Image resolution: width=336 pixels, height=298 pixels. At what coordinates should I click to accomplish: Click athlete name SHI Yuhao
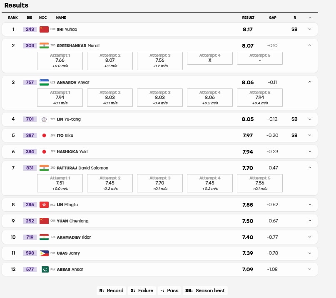click(x=67, y=30)
